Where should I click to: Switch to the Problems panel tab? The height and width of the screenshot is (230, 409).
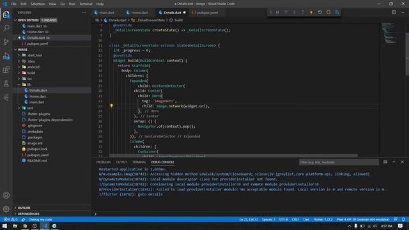pos(104,162)
